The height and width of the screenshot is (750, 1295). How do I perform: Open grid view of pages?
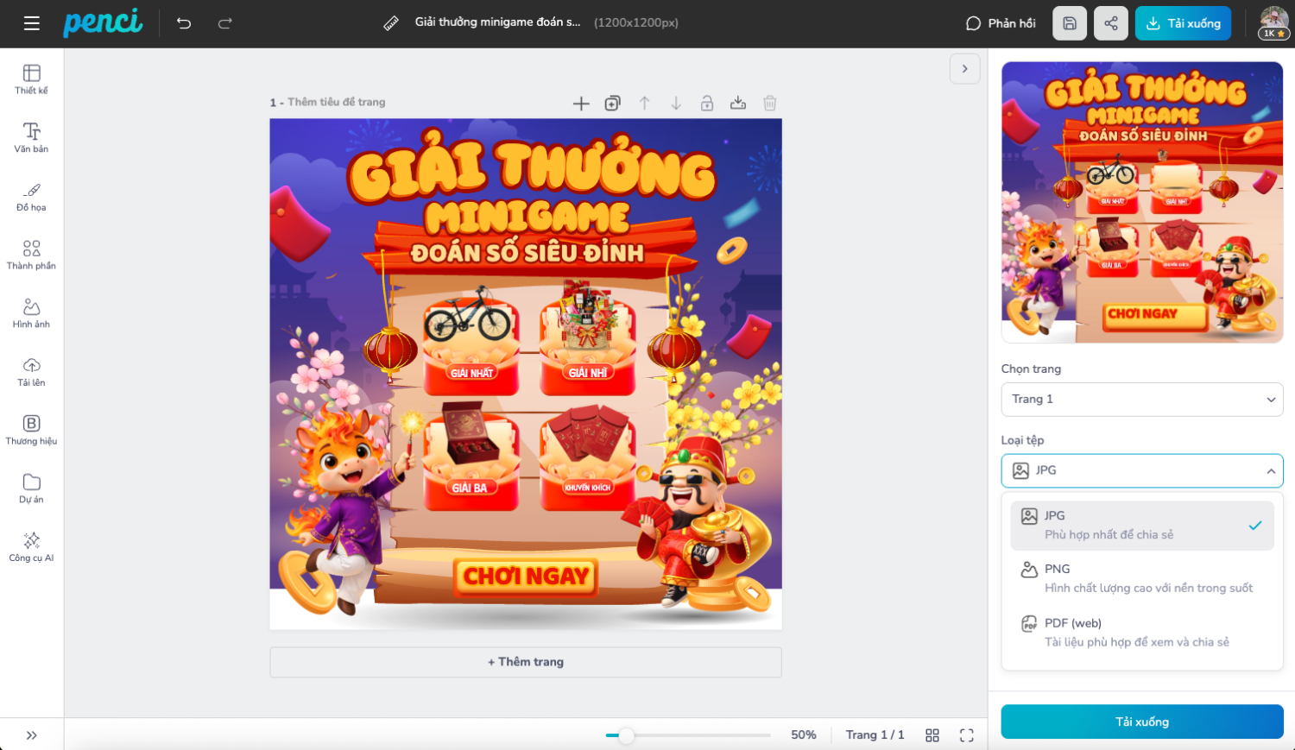pos(932,735)
